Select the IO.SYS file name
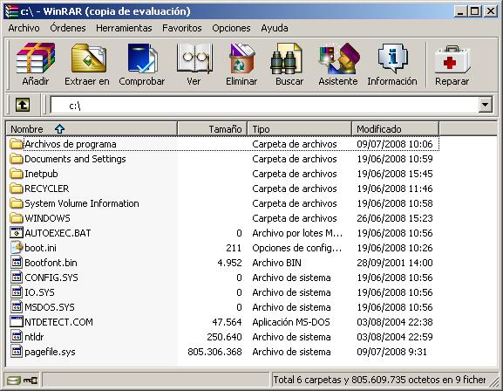Screen dimensions: 503x391 (x=39, y=292)
